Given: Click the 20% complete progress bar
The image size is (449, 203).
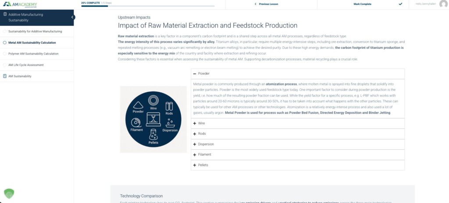Looking at the screenshot, I should pos(148,6).
